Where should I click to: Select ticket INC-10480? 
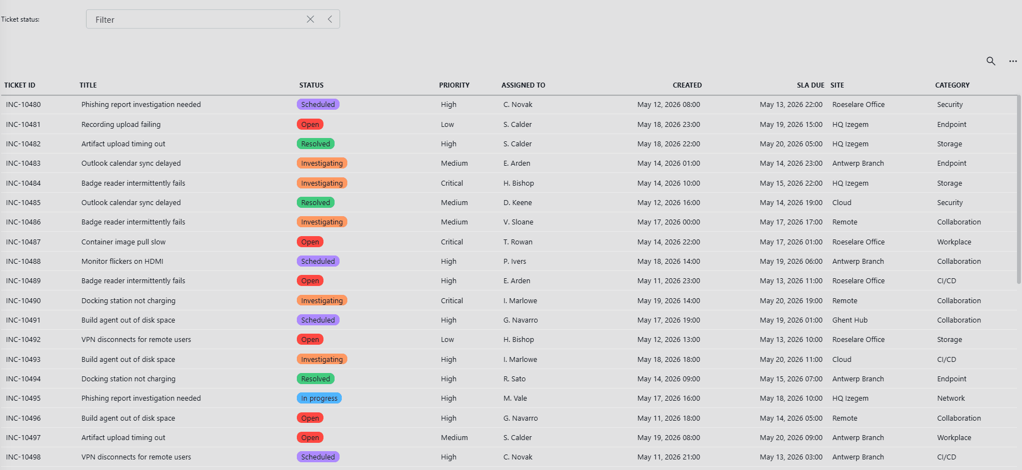coord(23,105)
